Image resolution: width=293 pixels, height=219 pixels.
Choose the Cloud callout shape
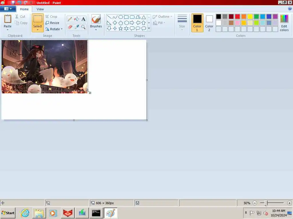point(144,29)
